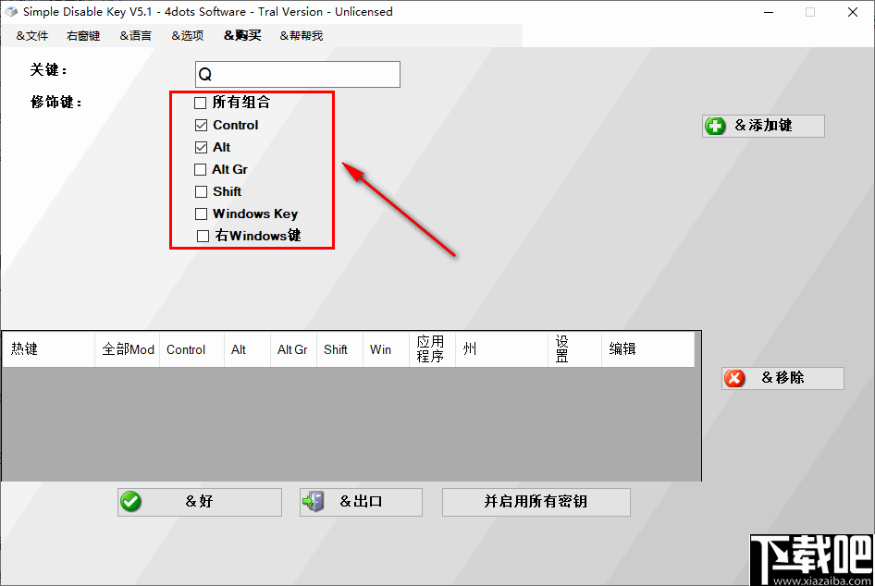Enable the 所有组合 checkbox
875x586 pixels.
tap(200, 103)
